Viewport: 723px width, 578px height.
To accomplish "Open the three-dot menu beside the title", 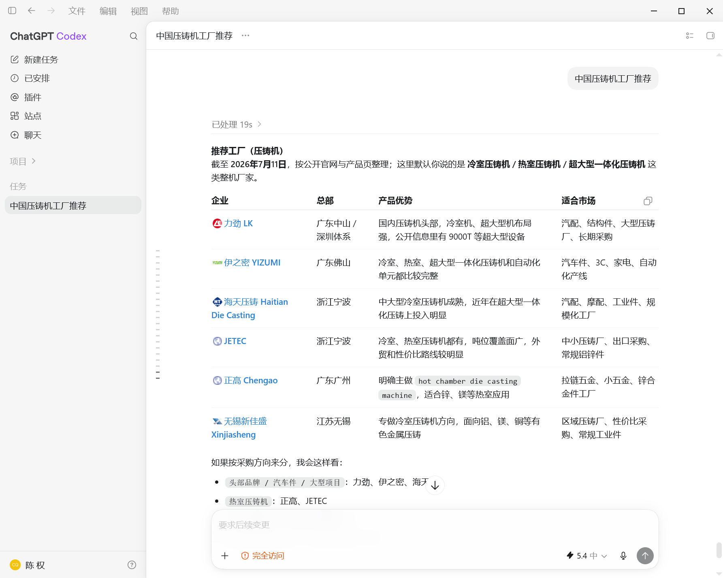I will pyautogui.click(x=245, y=36).
